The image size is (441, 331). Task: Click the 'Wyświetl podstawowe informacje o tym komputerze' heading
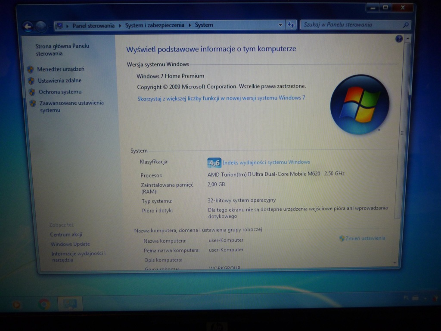coord(211,49)
